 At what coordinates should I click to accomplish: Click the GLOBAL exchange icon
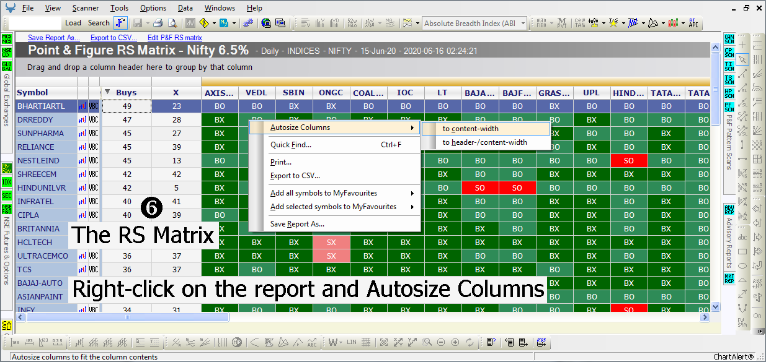[7, 66]
